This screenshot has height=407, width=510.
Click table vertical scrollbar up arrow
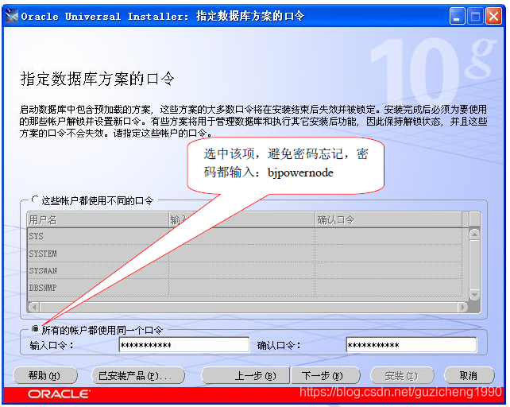coord(474,235)
